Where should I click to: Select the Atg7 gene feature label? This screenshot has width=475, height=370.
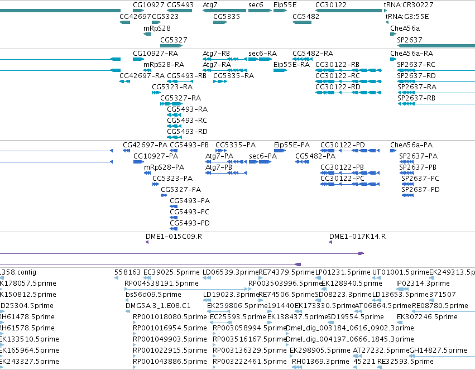[210, 5]
